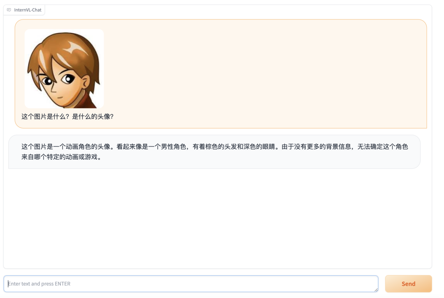Click the empty orange area right of the avatar
Viewport: 444px width, 298px height.
pos(264,69)
